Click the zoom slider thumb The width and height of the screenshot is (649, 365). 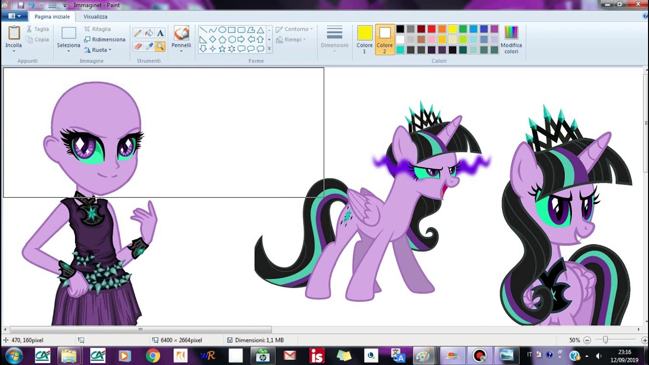click(x=605, y=340)
